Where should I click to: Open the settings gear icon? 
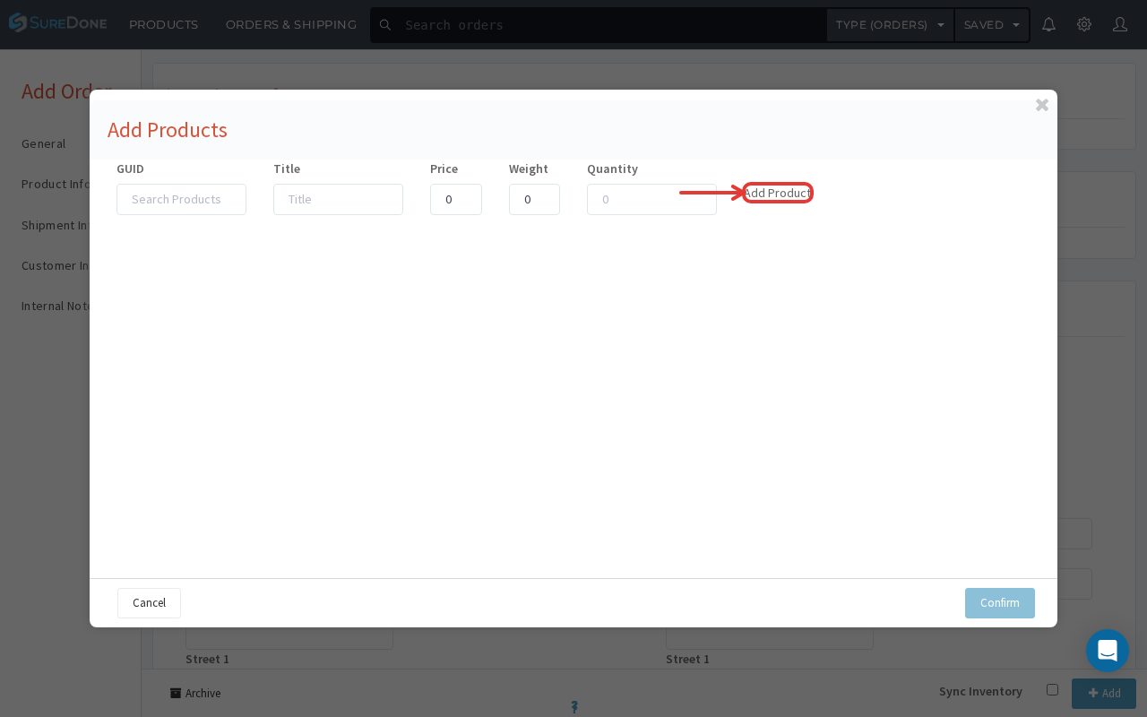1084,24
